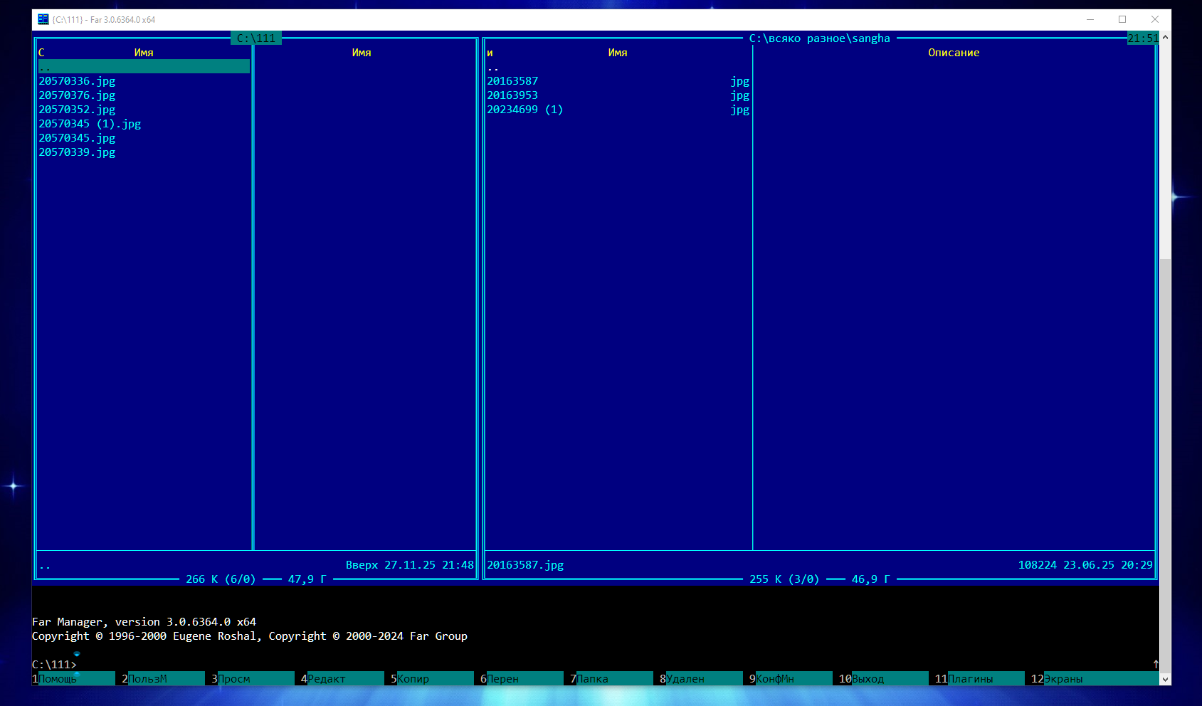Screen dimensions: 1202x706
Task: Select the 20570376.jpg file
Action: click(77, 95)
